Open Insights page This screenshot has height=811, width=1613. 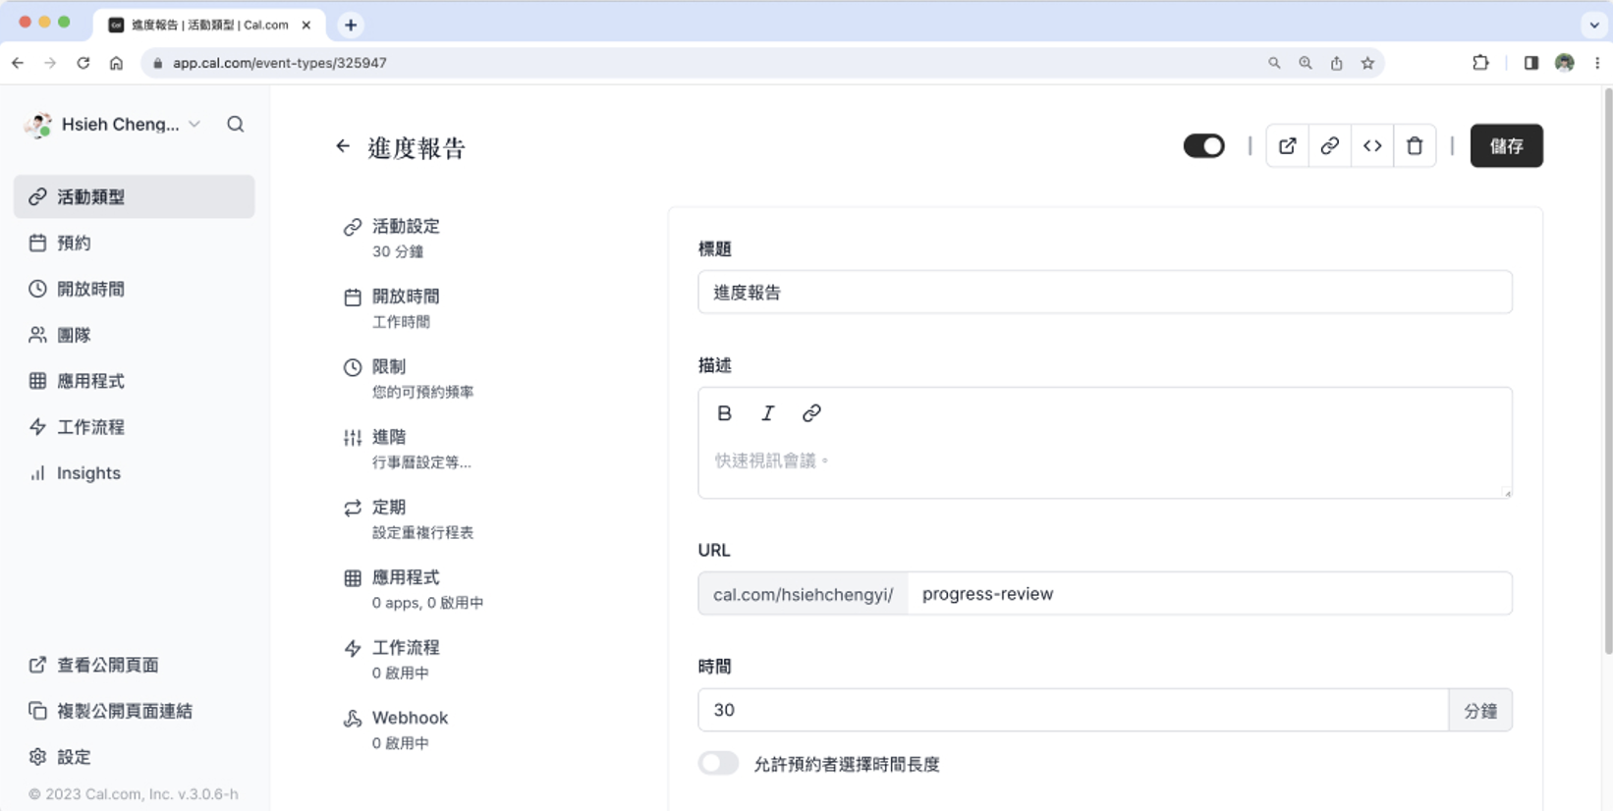[135, 473]
